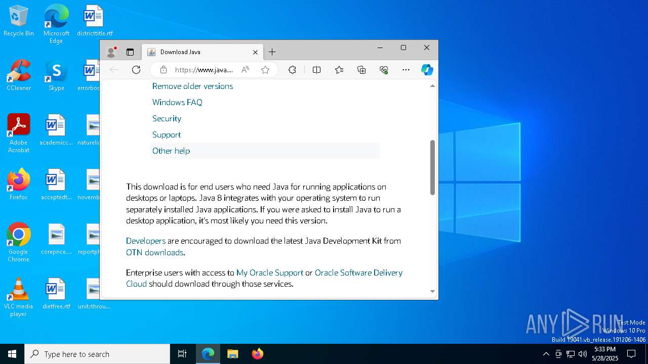Image resolution: width=648 pixels, height=364 pixels.
Task: Select the districttitle.rtf desktop file
Action: (x=95, y=21)
